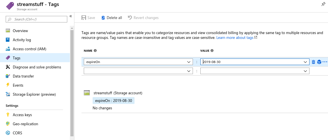Open the Events menu item

pyautogui.click(x=35, y=85)
